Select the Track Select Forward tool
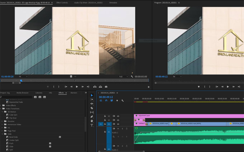The image size is (244, 152). [92, 99]
